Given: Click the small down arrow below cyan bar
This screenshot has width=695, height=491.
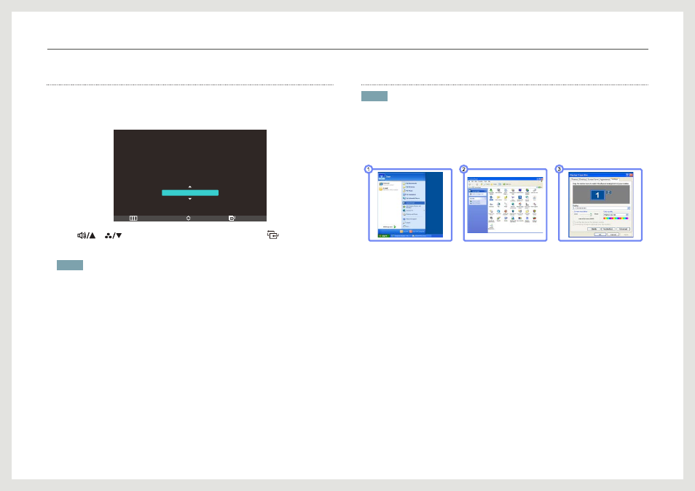Looking at the screenshot, I should pos(189,199).
